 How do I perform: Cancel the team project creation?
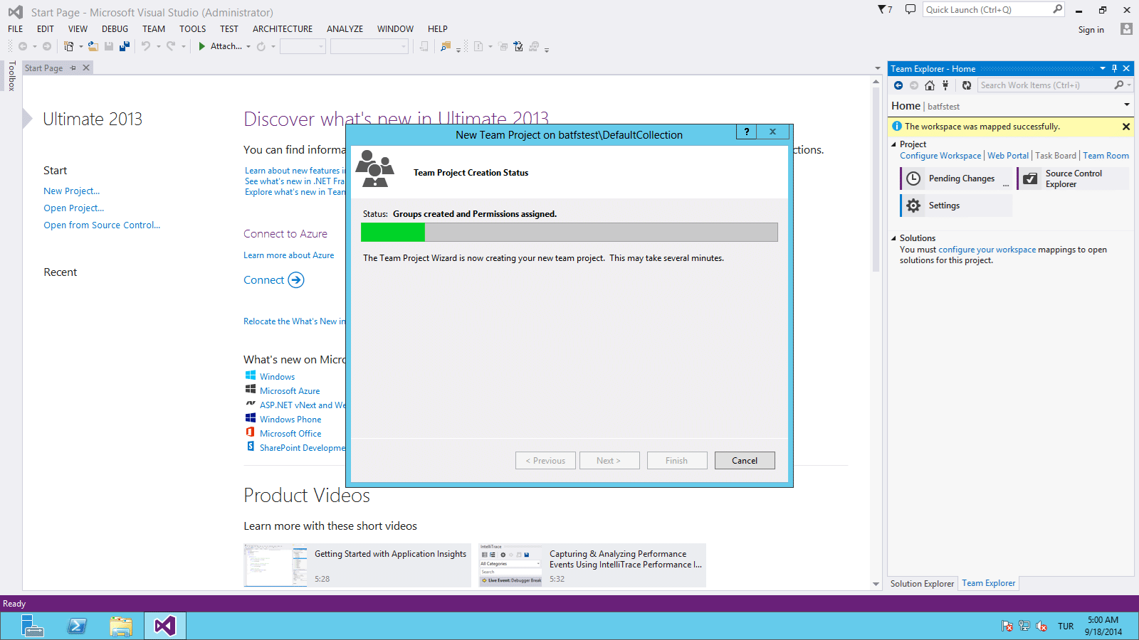744,460
